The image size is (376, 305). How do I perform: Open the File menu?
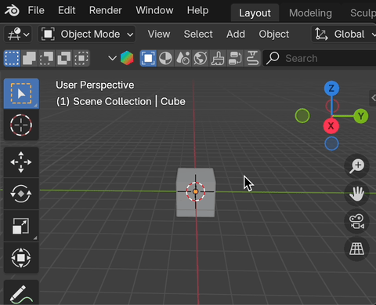click(36, 10)
